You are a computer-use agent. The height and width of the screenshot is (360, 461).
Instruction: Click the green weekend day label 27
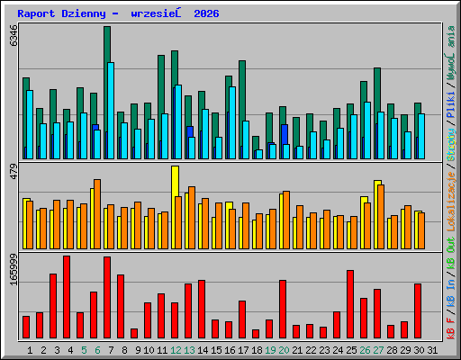click(378, 350)
